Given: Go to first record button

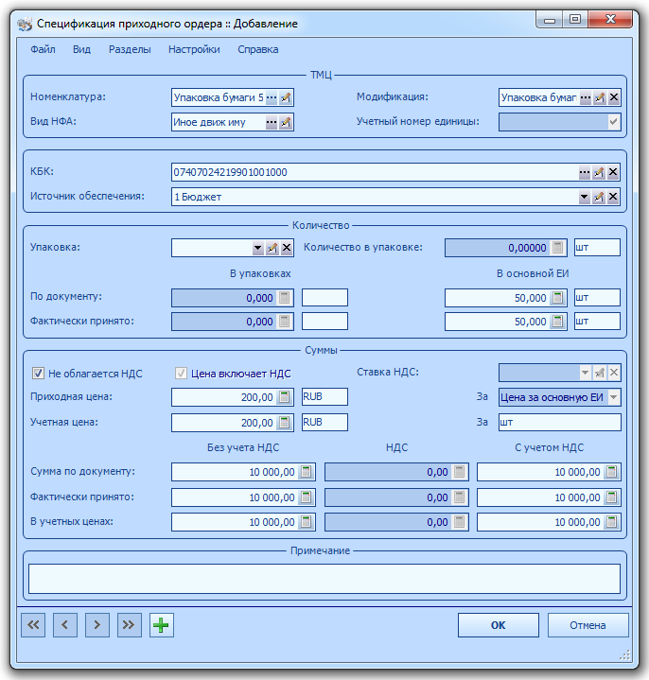Looking at the screenshot, I should pos(33,625).
